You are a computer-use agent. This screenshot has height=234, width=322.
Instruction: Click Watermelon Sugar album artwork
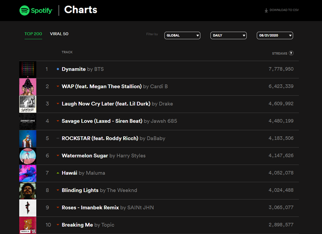(x=28, y=156)
